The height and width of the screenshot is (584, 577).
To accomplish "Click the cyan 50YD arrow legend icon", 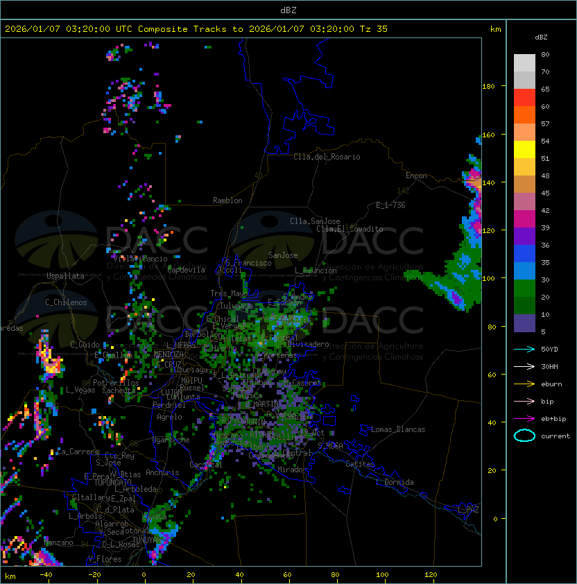I will coord(524,349).
